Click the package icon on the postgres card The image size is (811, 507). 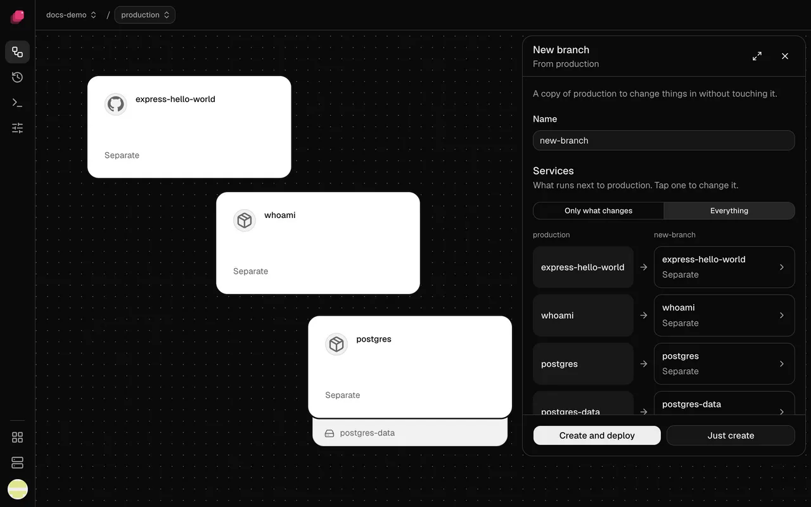click(336, 344)
